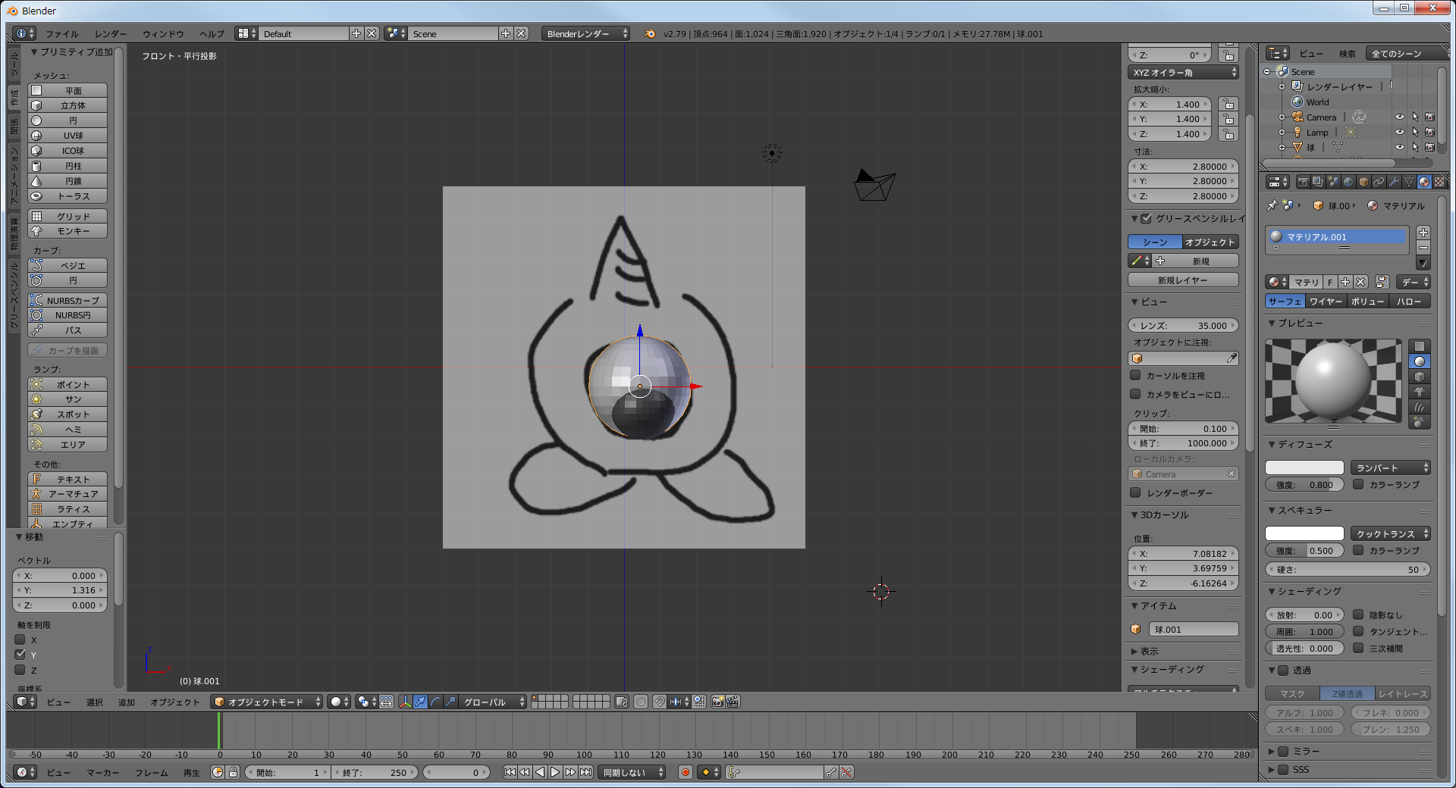1456x788 pixels.
Task: Enable the Grease Pencil layers checkbox
Action: pyautogui.click(x=1147, y=219)
